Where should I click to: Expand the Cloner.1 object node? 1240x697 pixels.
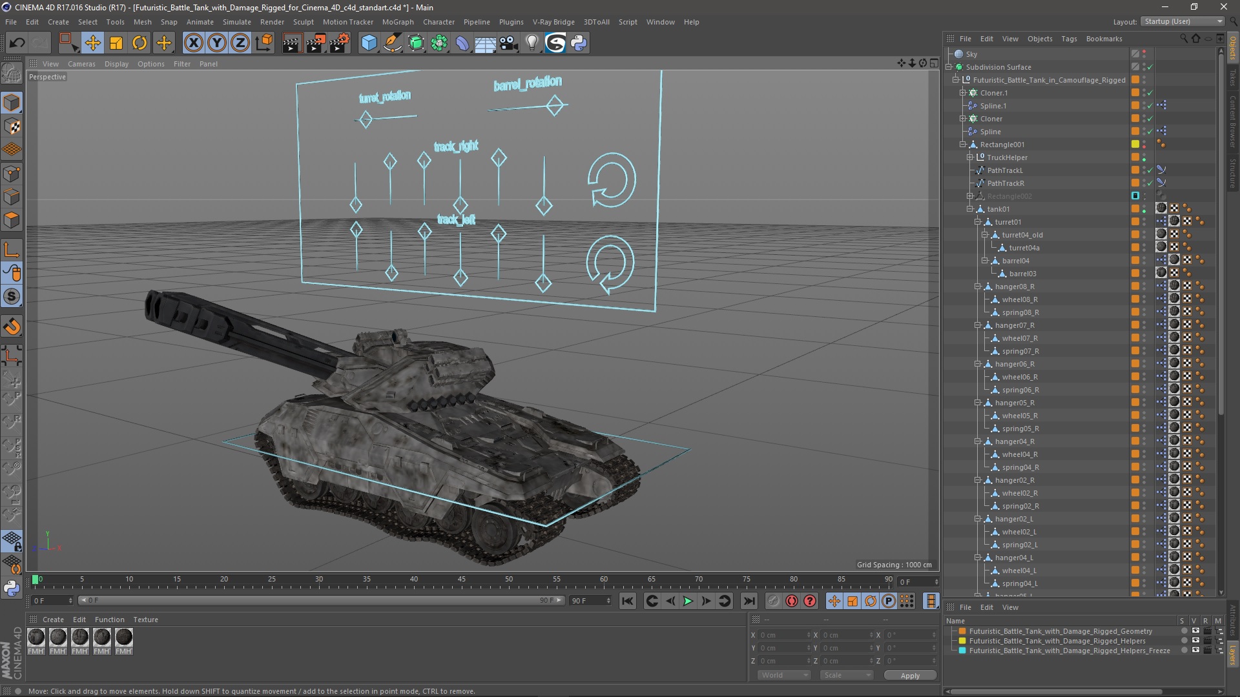[x=962, y=93]
